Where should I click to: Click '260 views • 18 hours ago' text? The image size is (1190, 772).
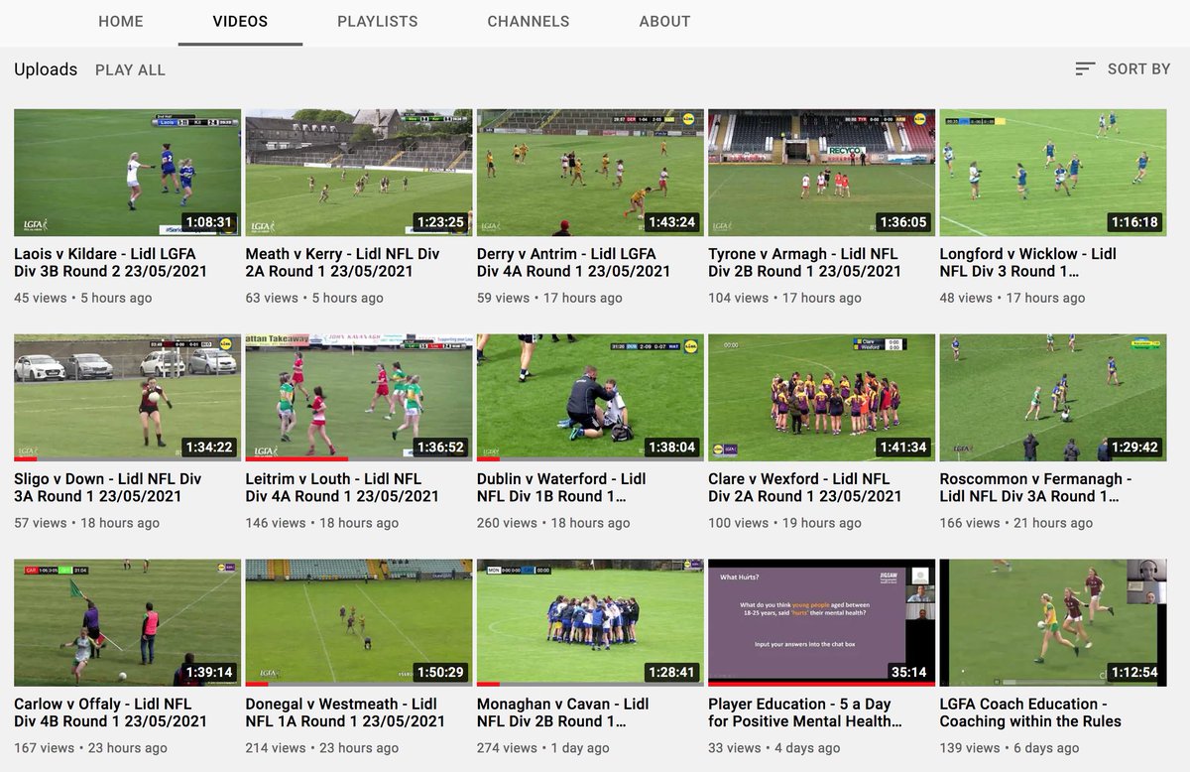tap(553, 523)
